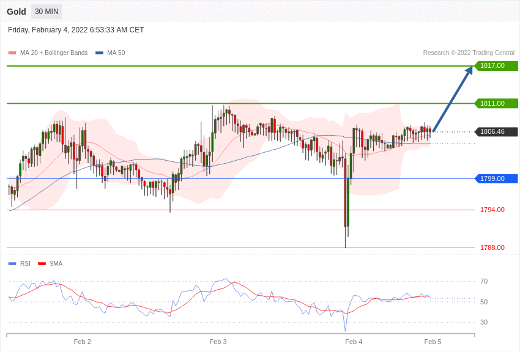This screenshot has width=520, height=352.
Task: Click the 1794.00 red support label
Action: [492, 210]
